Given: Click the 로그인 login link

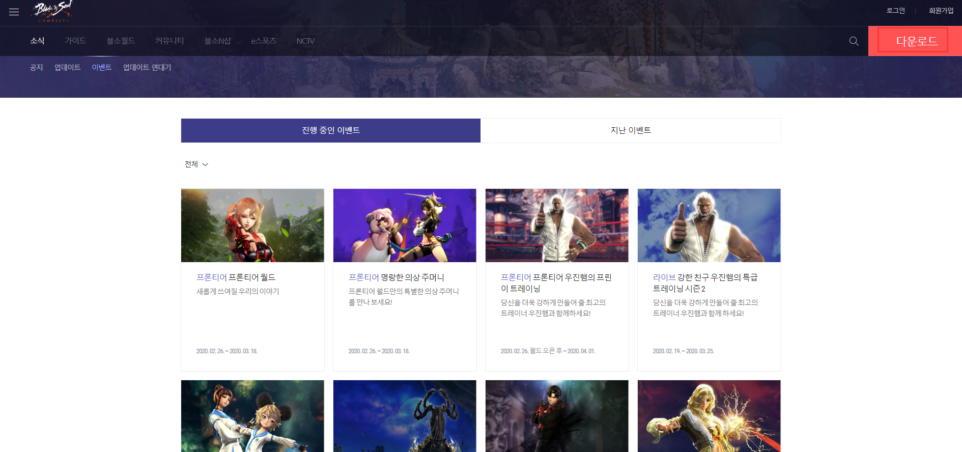Looking at the screenshot, I should (895, 11).
